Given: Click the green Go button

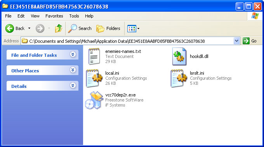Looking at the screenshot, I should coord(250,41).
